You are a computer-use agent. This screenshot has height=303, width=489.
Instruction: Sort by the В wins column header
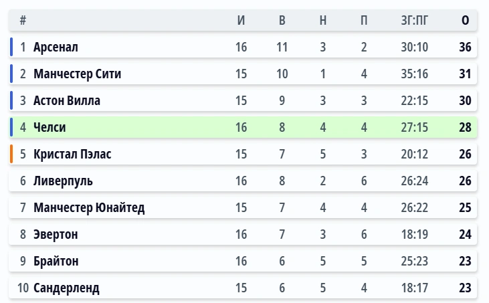point(282,21)
